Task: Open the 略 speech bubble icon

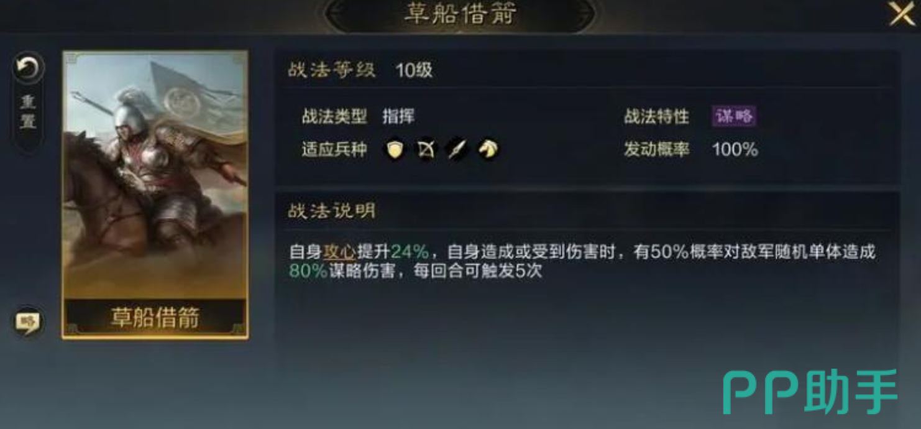Action: tap(28, 322)
